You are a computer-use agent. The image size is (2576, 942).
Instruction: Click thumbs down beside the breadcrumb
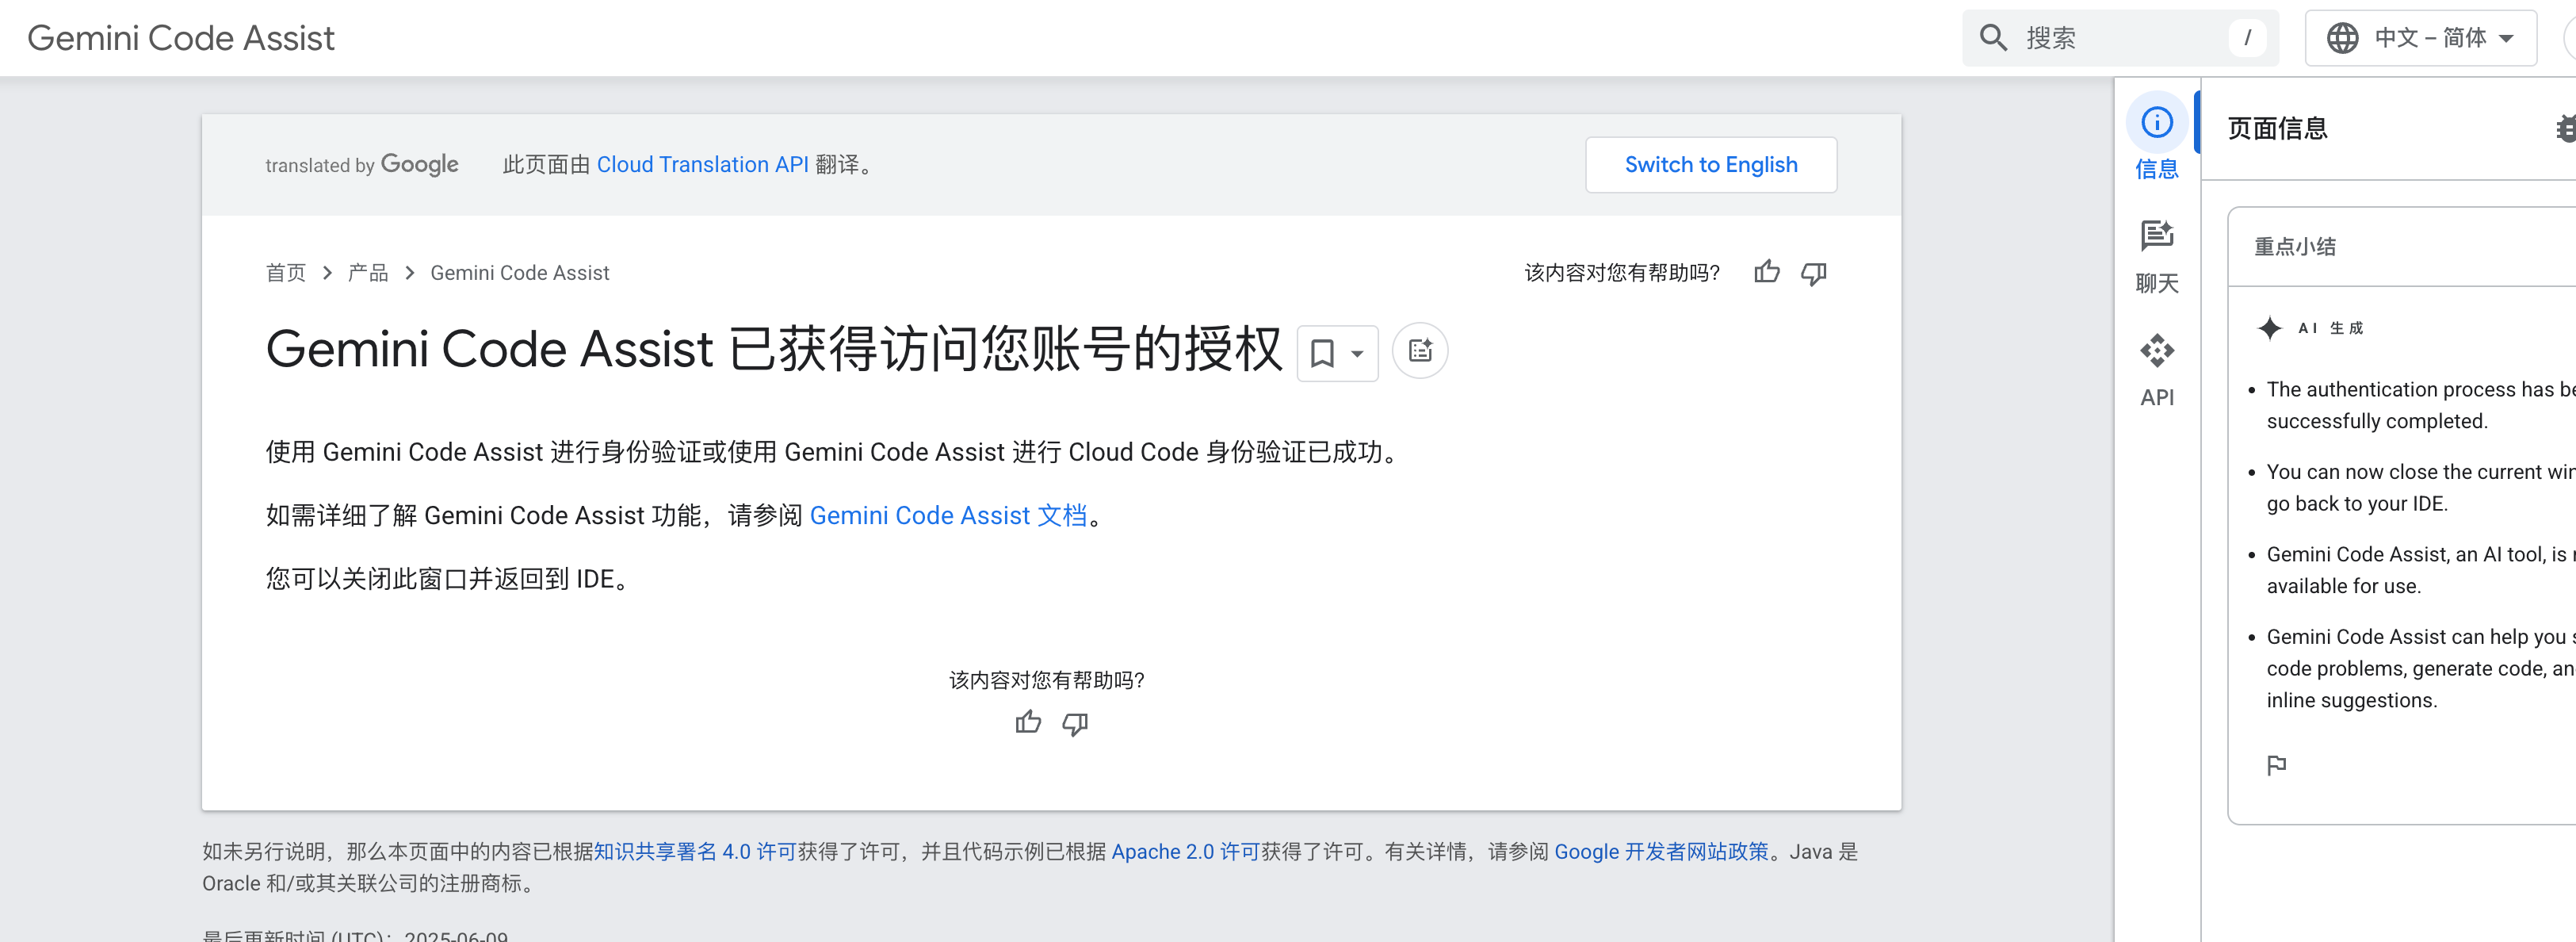pyautogui.click(x=1814, y=273)
